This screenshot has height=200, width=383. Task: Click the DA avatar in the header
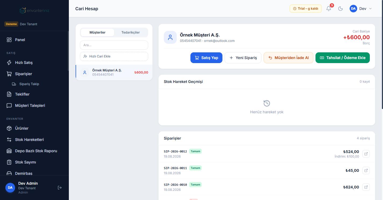point(353,9)
